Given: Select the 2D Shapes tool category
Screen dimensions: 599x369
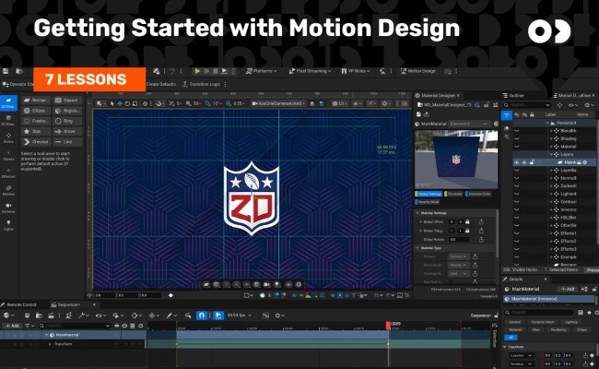Looking at the screenshot, I should (8, 103).
